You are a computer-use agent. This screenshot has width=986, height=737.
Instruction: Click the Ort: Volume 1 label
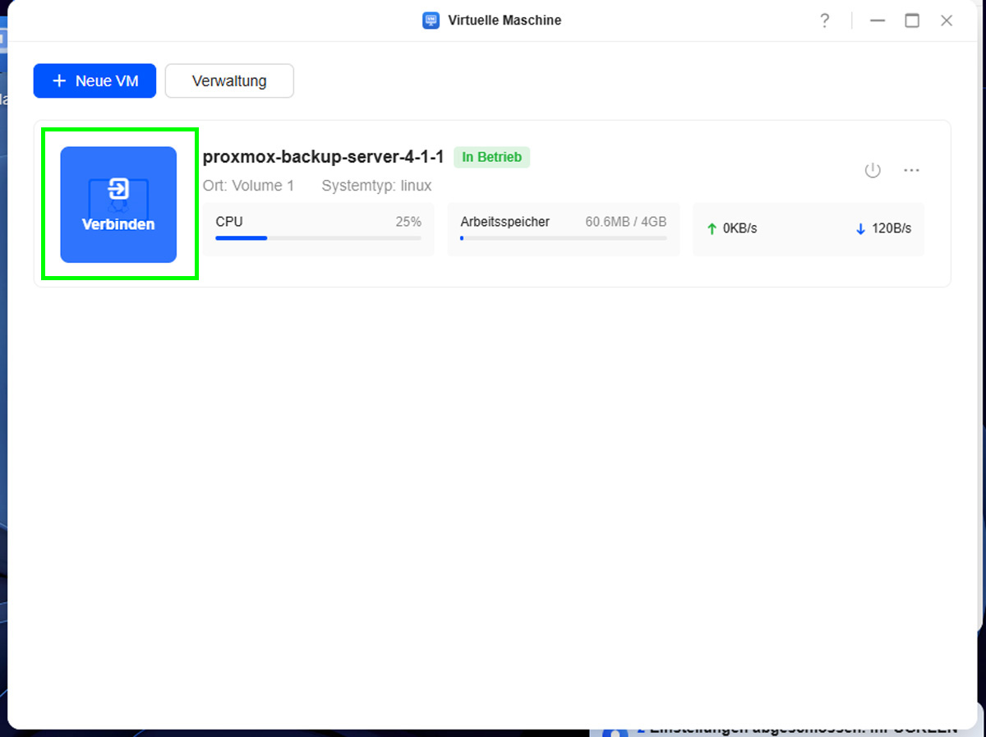pos(248,186)
